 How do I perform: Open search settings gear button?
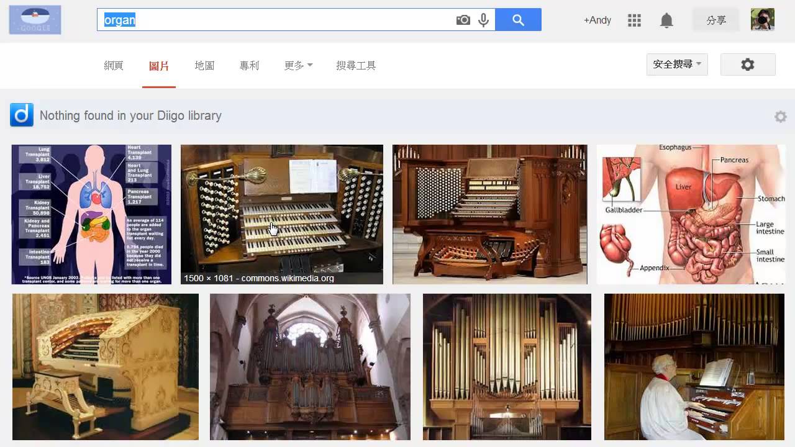click(x=748, y=65)
